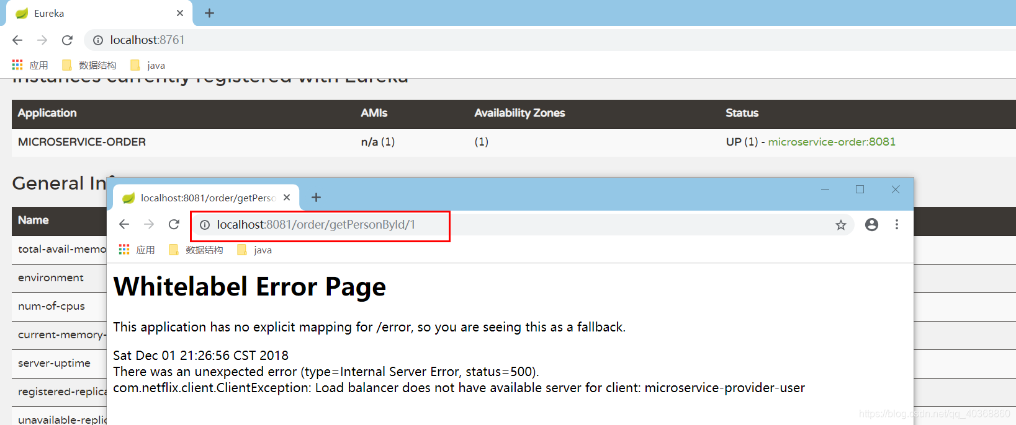Click the Availability Zones column header
This screenshot has width=1016, height=425.
[519, 113]
